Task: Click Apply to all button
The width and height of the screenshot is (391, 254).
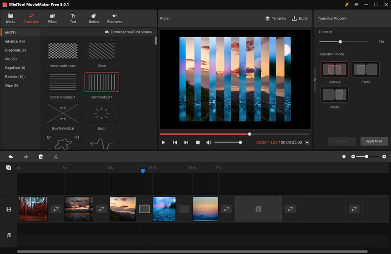Action: pos(374,141)
